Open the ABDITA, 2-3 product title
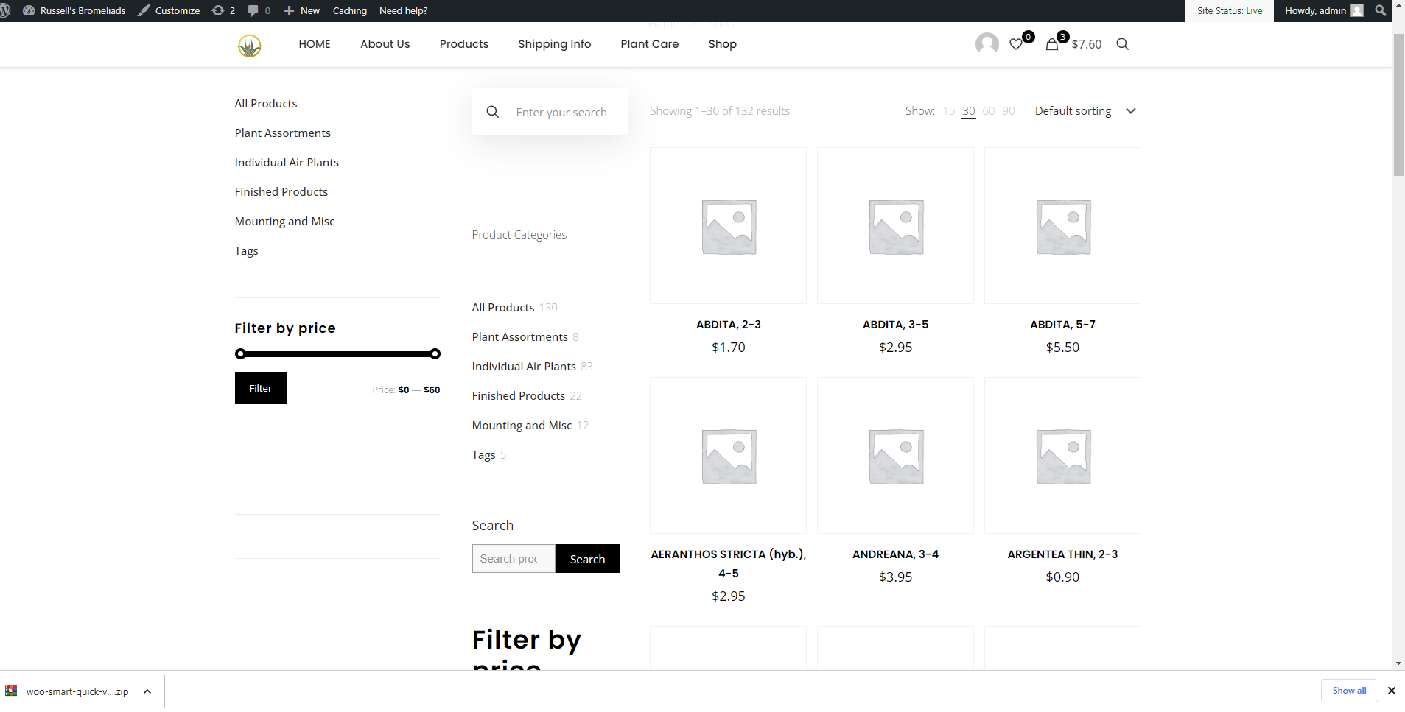 (x=729, y=325)
